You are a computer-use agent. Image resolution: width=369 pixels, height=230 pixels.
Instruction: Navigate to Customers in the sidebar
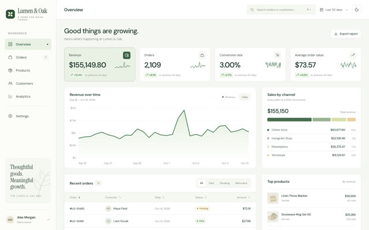click(28, 83)
